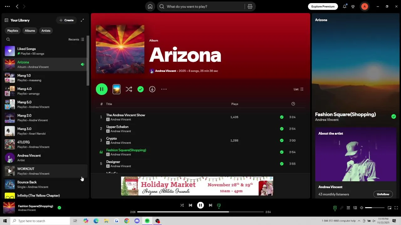Screen dimensions: 401x225
Task: Toggle saved checkmark for Crypto
Action: [282, 141]
